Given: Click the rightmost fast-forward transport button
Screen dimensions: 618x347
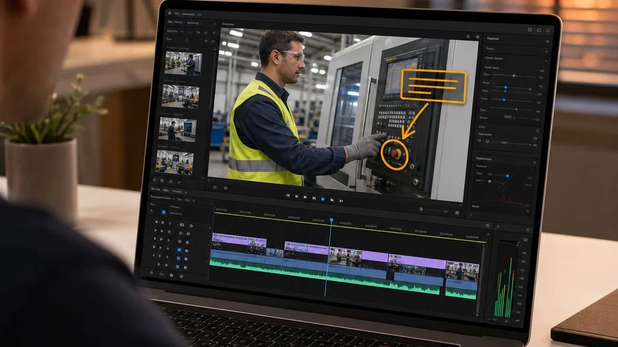Looking at the screenshot, I should click(x=342, y=201).
